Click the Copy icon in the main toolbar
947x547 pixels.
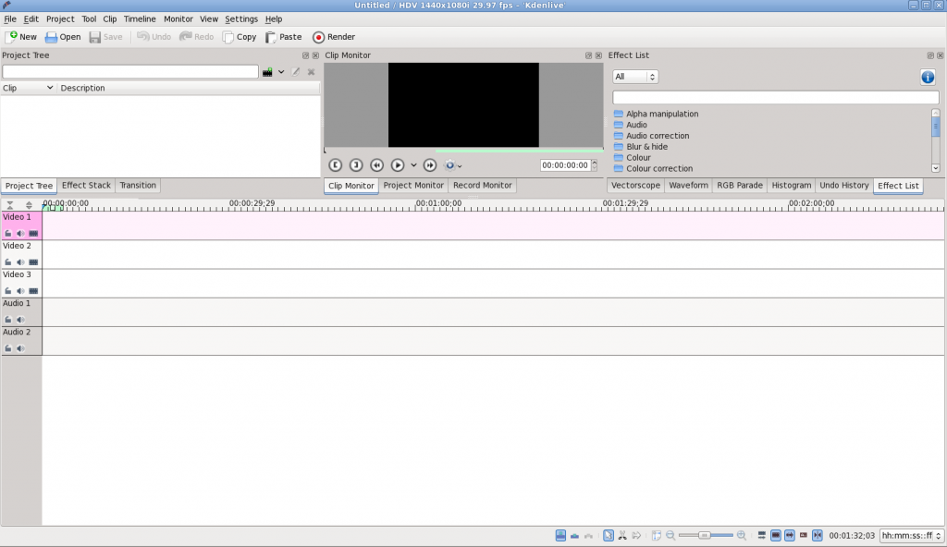pos(239,37)
